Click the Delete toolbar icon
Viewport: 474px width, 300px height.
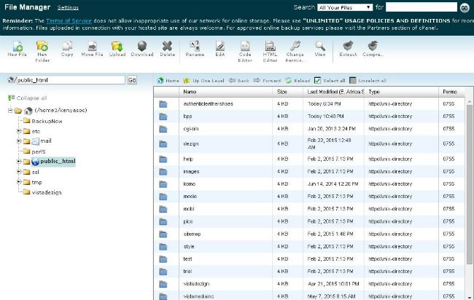click(x=167, y=47)
